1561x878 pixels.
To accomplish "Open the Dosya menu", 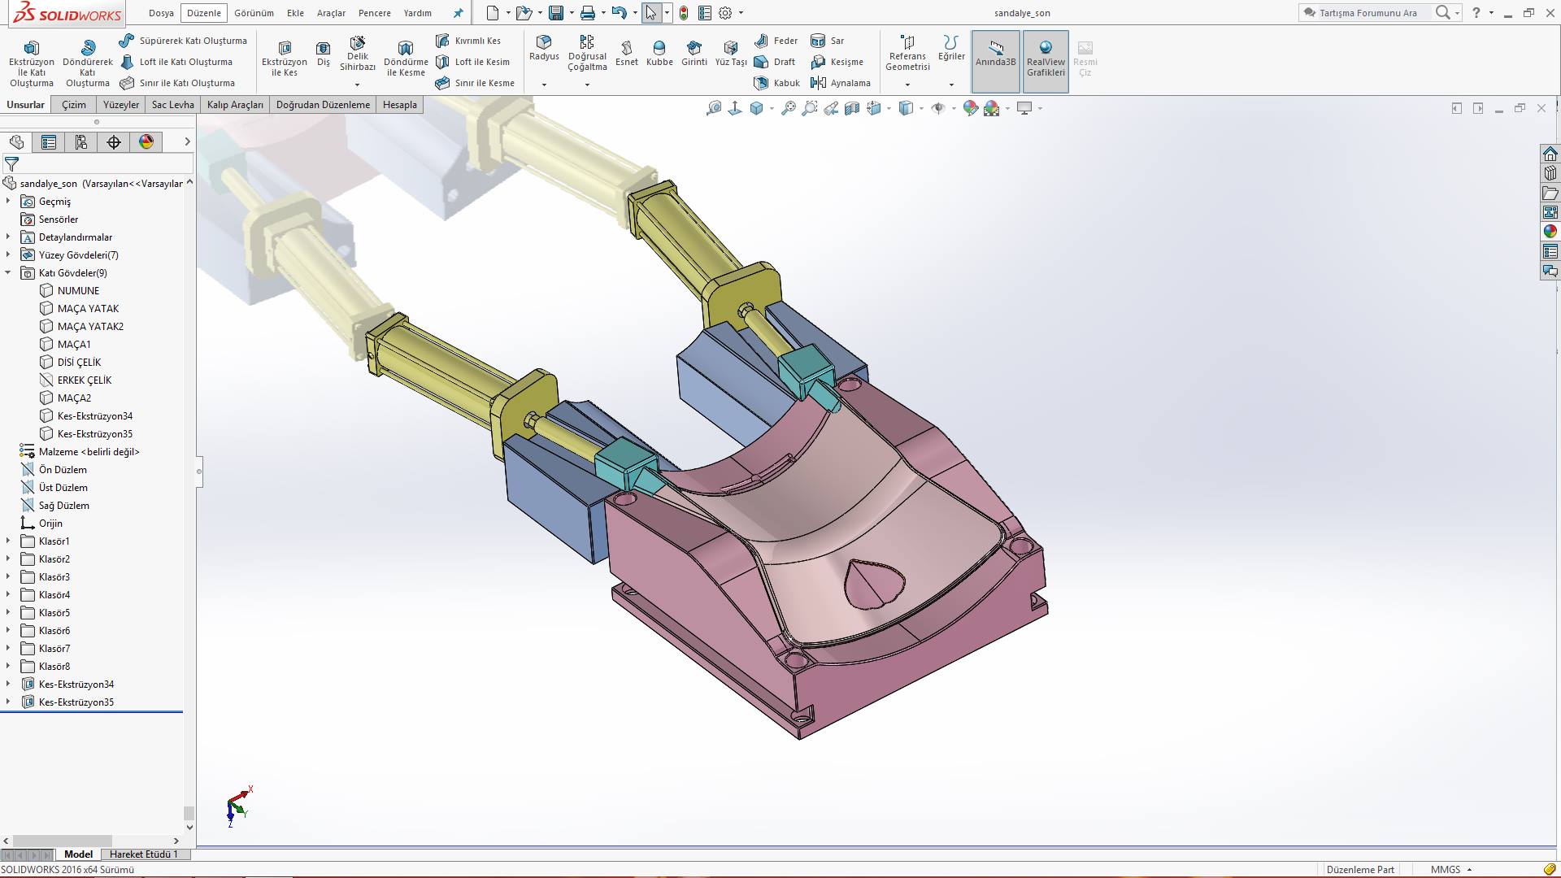I will coord(161,13).
